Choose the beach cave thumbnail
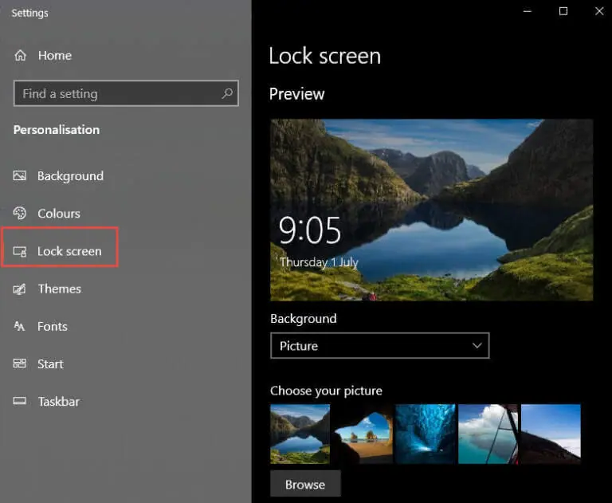The image size is (612, 503). (363, 434)
